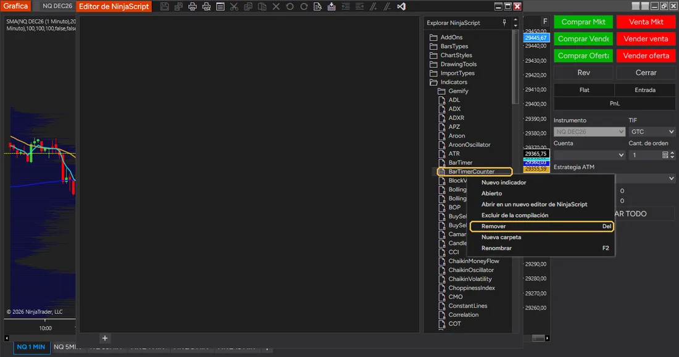
Task: Click the Redo arrow icon
Action: (304, 7)
